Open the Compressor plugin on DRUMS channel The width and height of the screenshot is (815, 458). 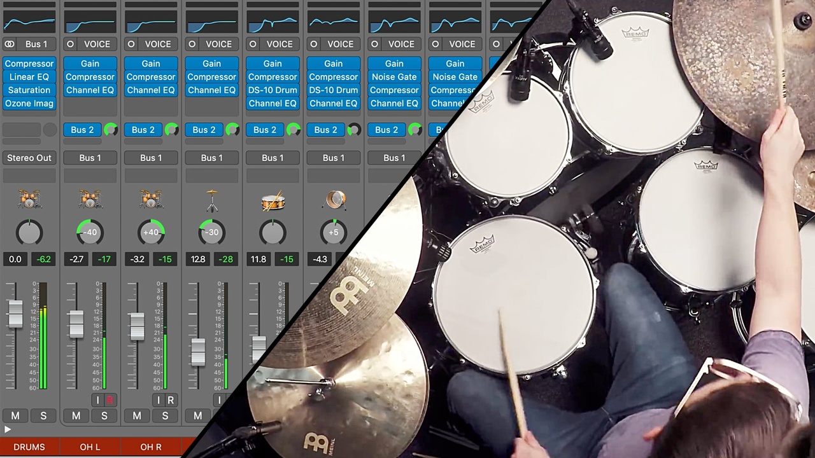tap(29, 64)
